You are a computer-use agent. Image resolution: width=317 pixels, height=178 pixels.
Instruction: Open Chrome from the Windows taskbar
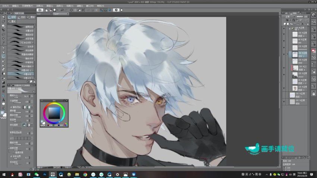[85, 174]
